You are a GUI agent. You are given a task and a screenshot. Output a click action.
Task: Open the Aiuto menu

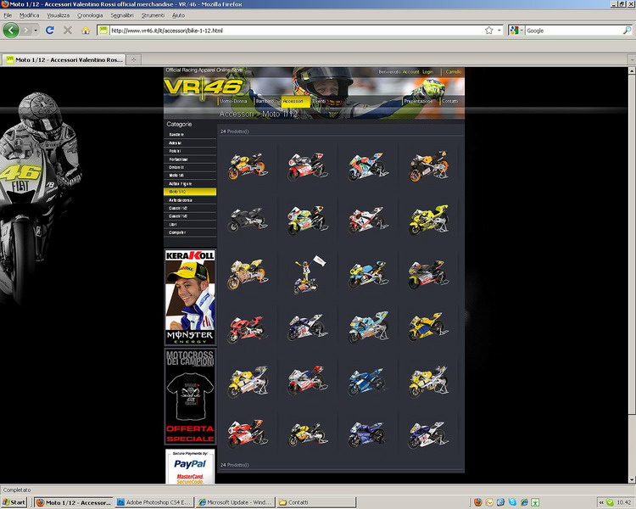(178, 15)
